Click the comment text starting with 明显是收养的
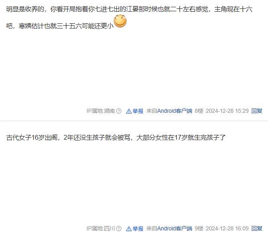This screenshot has width=268, height=236. coord(129,17)
